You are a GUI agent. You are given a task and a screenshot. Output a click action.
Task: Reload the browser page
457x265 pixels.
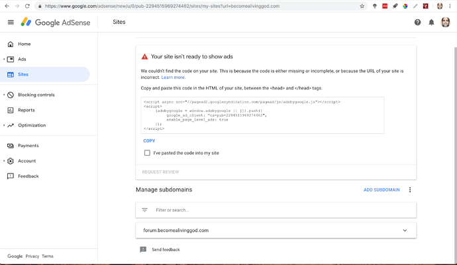coord(27,6)
